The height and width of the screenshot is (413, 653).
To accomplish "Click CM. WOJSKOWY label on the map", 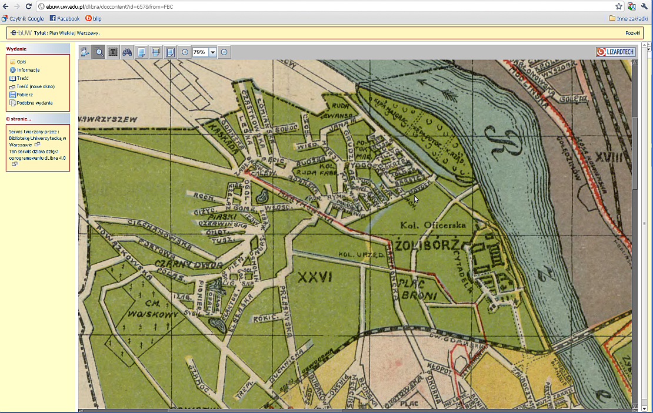I will pos(153,308).
